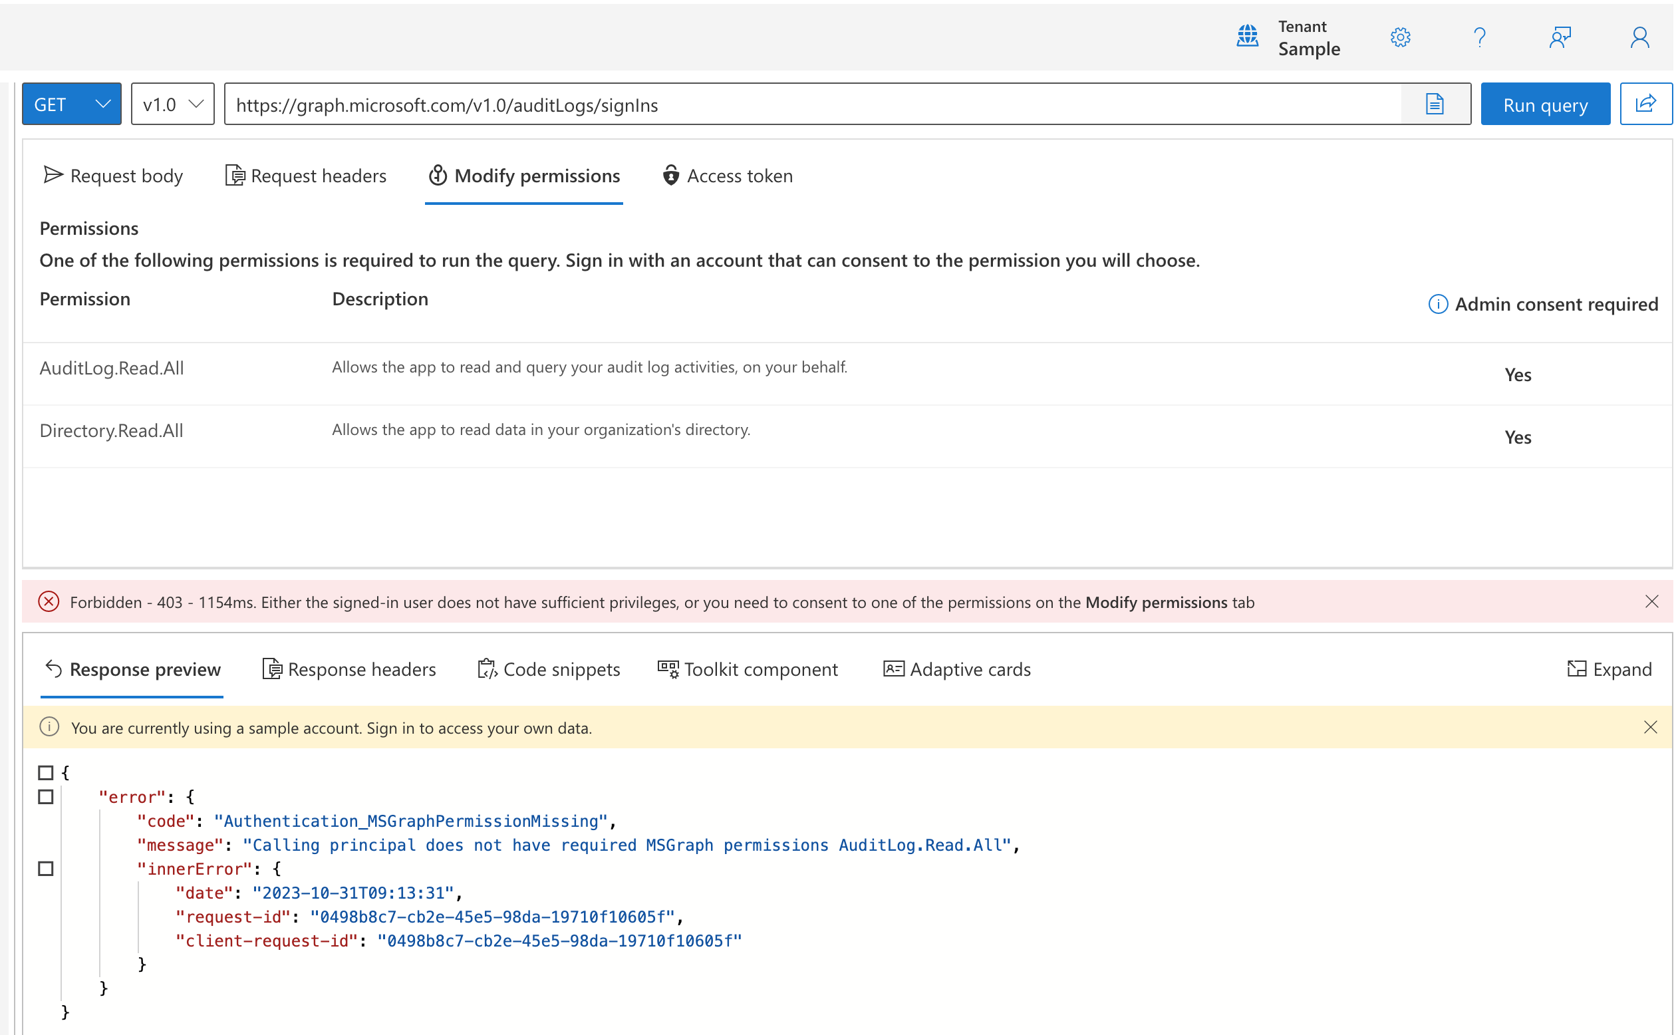This screenshot has width=1676, height=1035.
Task: Switch to the Access token tab
Action: 728,176
